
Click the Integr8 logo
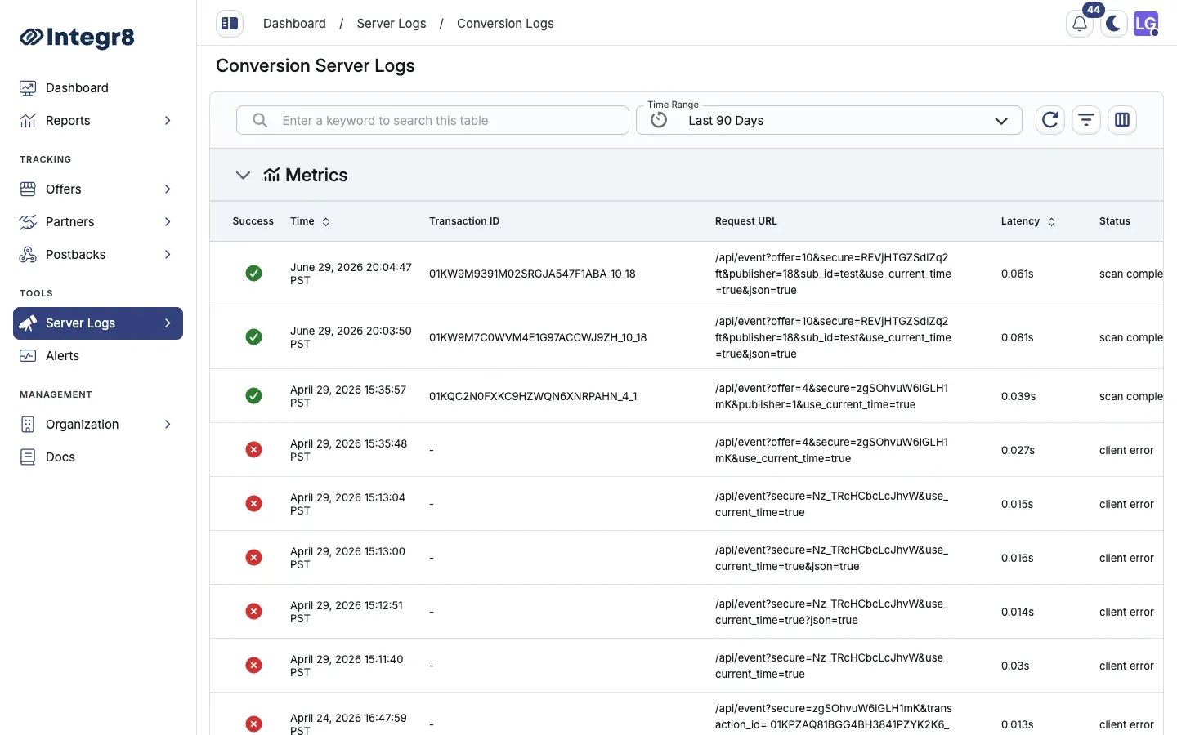[77, 38]
